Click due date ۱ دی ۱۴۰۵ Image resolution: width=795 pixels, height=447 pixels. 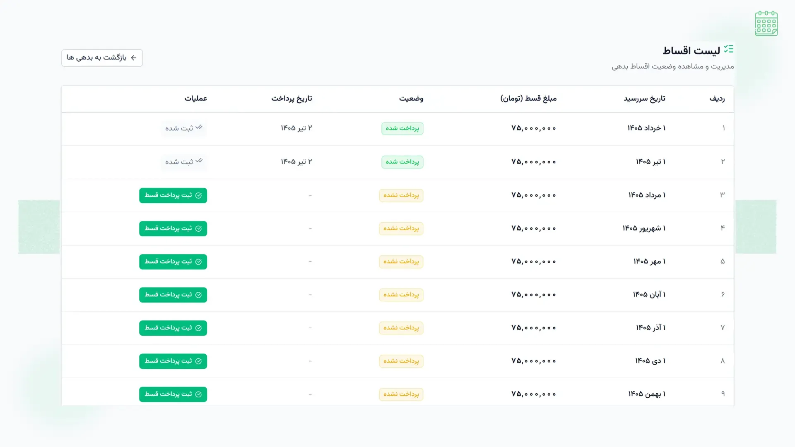tap(650, 361)
